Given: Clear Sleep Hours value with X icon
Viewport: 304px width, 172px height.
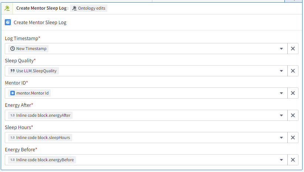Looking at the screenshot, I should tap(293, 138).
